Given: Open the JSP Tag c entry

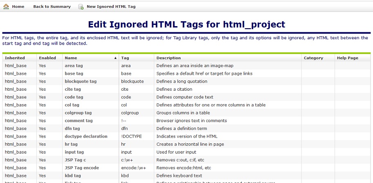Looking at the screenshot, I should pos(76,160).
